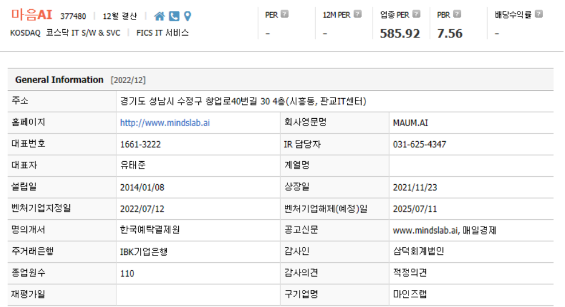This screenshot has height=307, width=565.
Task: Click the 감사인 label
Action: pyautogui.click(x=297, y=251)
